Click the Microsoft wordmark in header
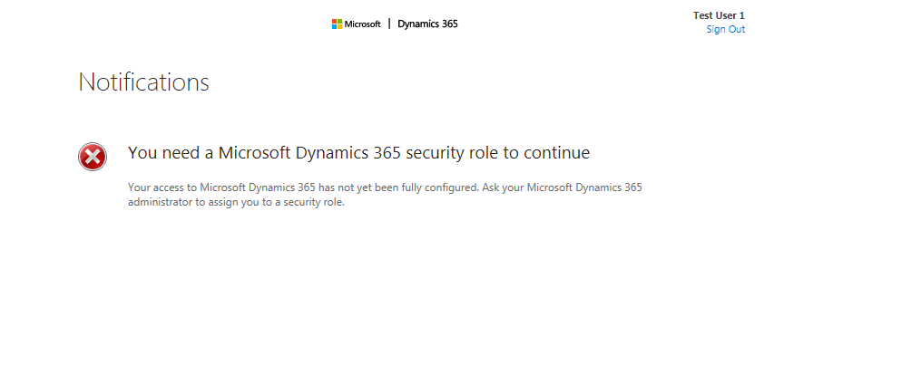This screenshot has height=365, width=911. tap(363, 24)
